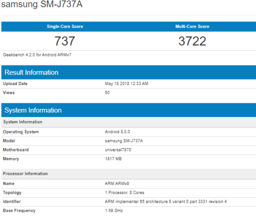
Task: Select the '1817 MB' memory value
Action: tap(113, 159)
